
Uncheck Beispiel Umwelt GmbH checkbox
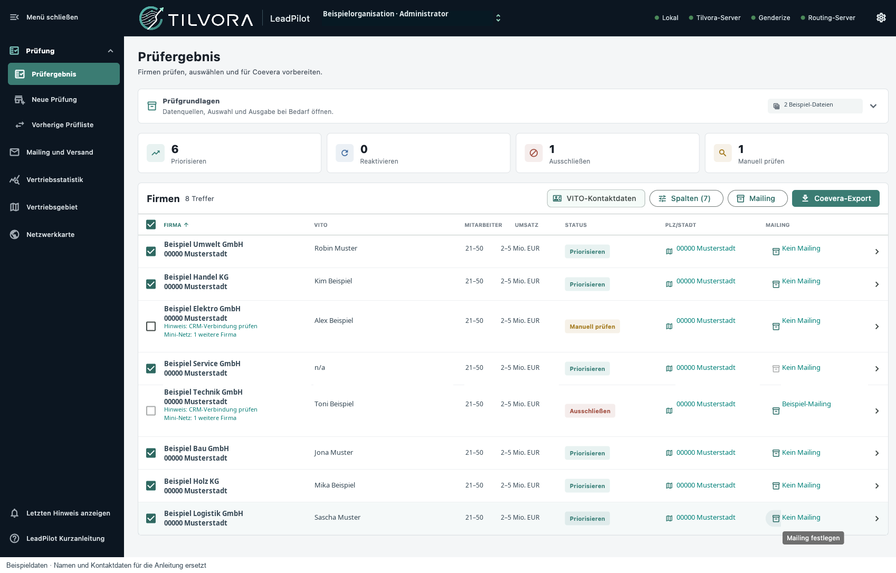coord(151,252)
